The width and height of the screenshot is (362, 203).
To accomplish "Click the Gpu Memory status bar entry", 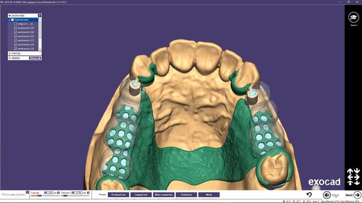I will 330,201.
